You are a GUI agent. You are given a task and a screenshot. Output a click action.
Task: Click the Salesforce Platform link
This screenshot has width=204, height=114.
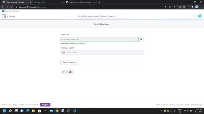pos(12,11)
